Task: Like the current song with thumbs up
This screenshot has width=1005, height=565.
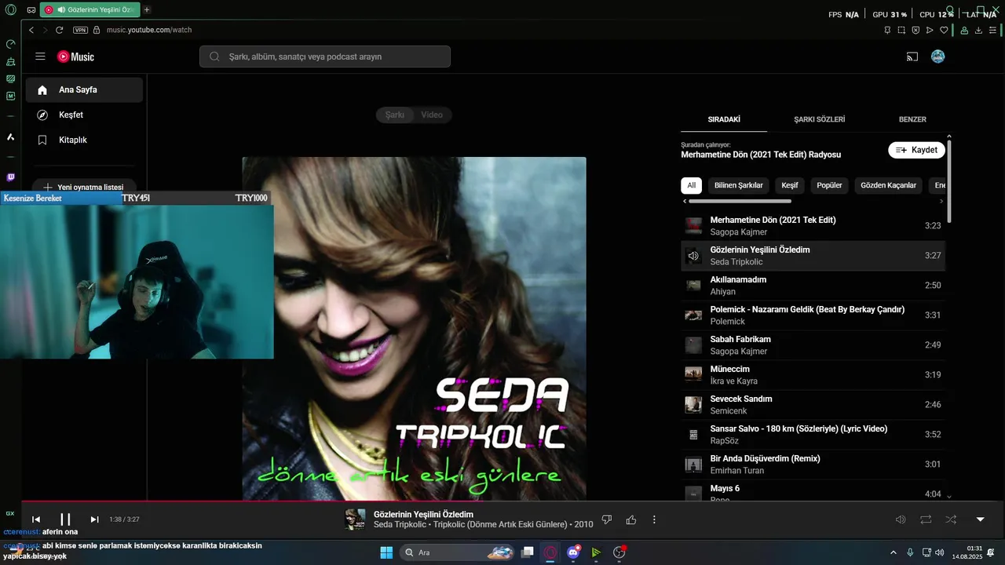Action: pos(631,519)
